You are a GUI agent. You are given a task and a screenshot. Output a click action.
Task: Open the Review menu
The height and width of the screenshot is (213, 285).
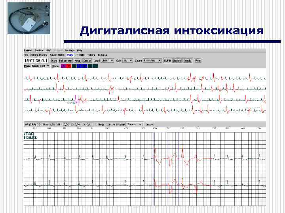(39, 50)
